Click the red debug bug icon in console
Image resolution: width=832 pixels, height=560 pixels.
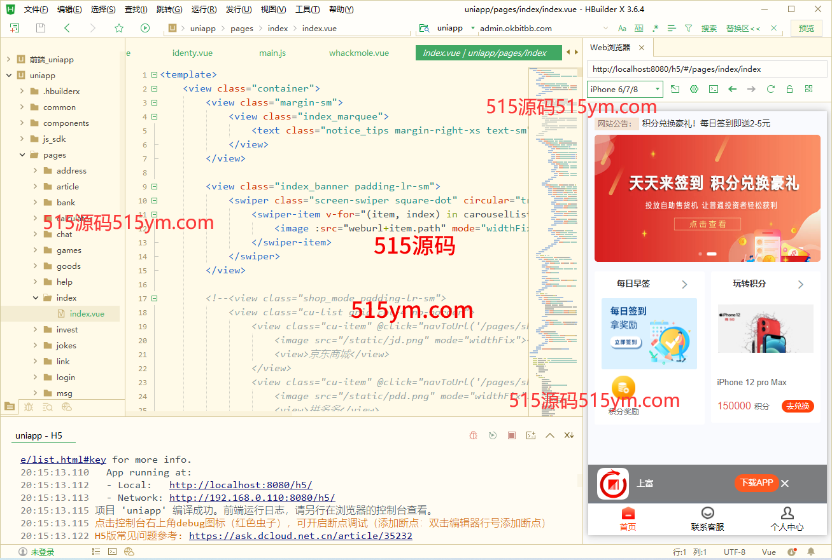(x=474, y=435)
